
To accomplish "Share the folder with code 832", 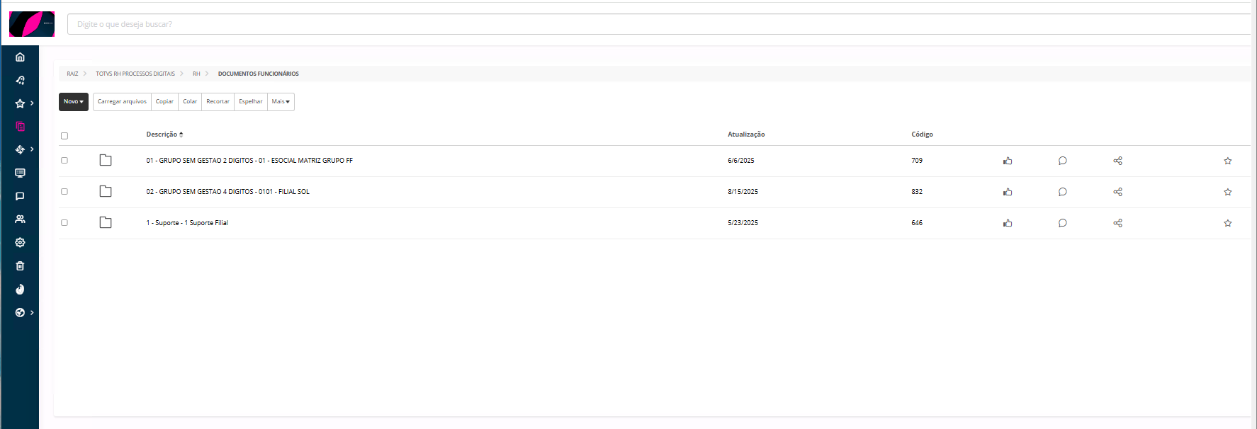I will (1118, 192).
